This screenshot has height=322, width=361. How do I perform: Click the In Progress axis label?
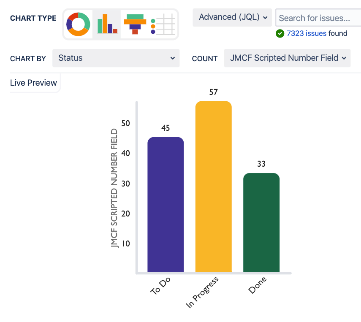[x=203, y=292]
